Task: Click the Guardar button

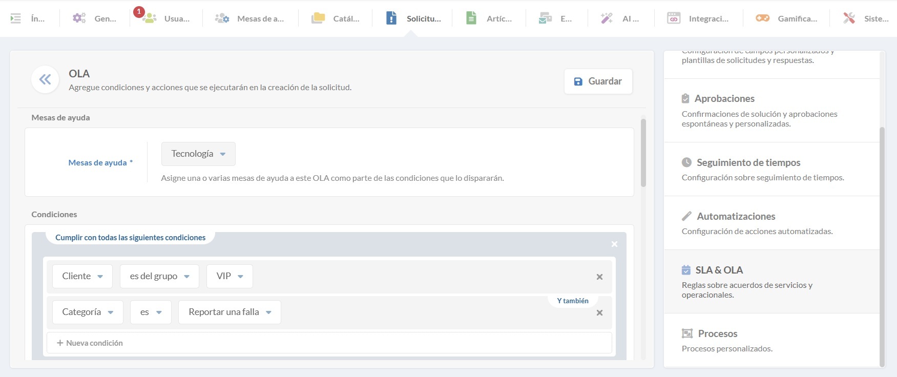Action: coord(598,81)
